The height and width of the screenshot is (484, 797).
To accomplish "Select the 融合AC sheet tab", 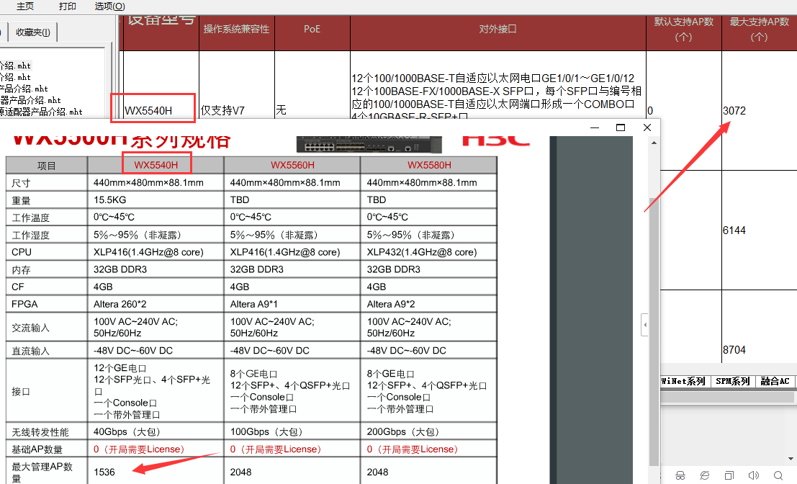I will (775, 381).
